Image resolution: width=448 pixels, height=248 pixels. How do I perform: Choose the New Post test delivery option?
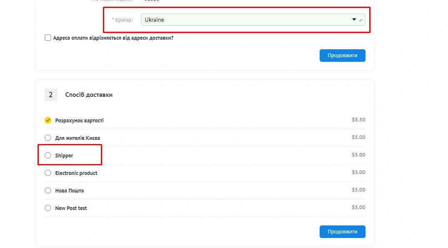pyautogui.click(x=48, y=208)
